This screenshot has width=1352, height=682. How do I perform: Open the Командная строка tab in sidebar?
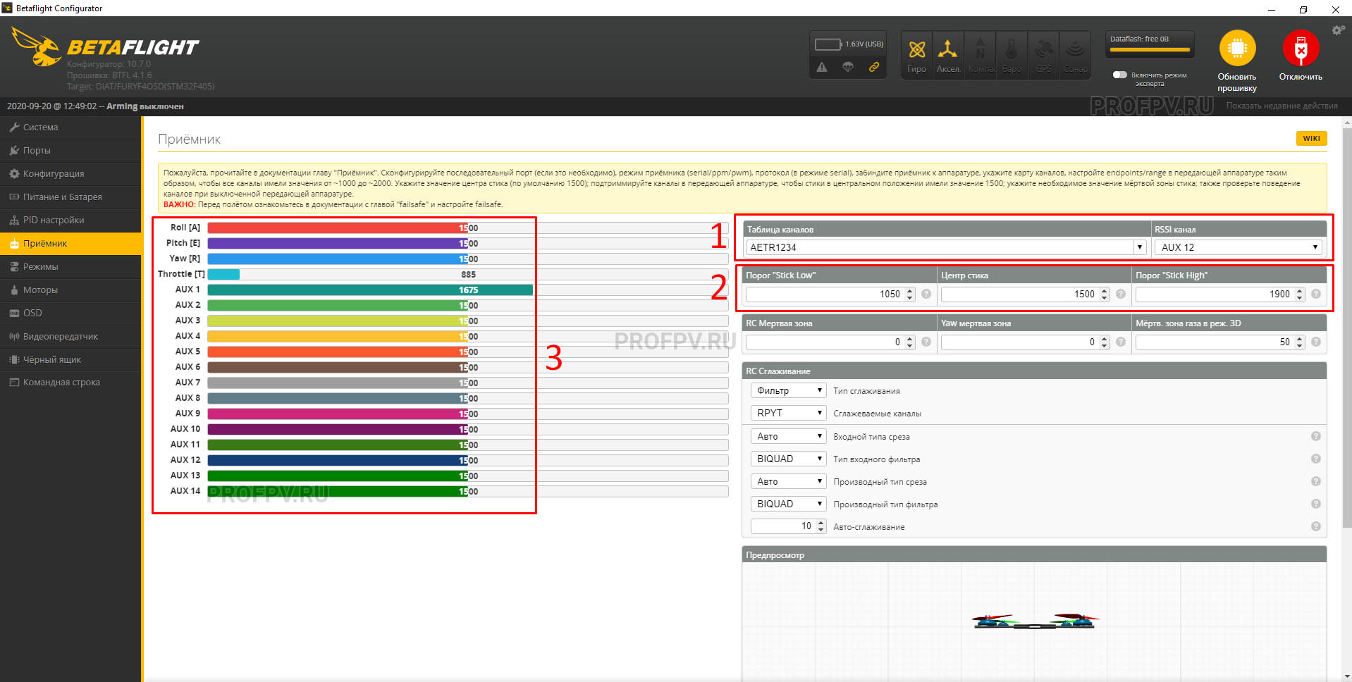click(x=70, y=383)
